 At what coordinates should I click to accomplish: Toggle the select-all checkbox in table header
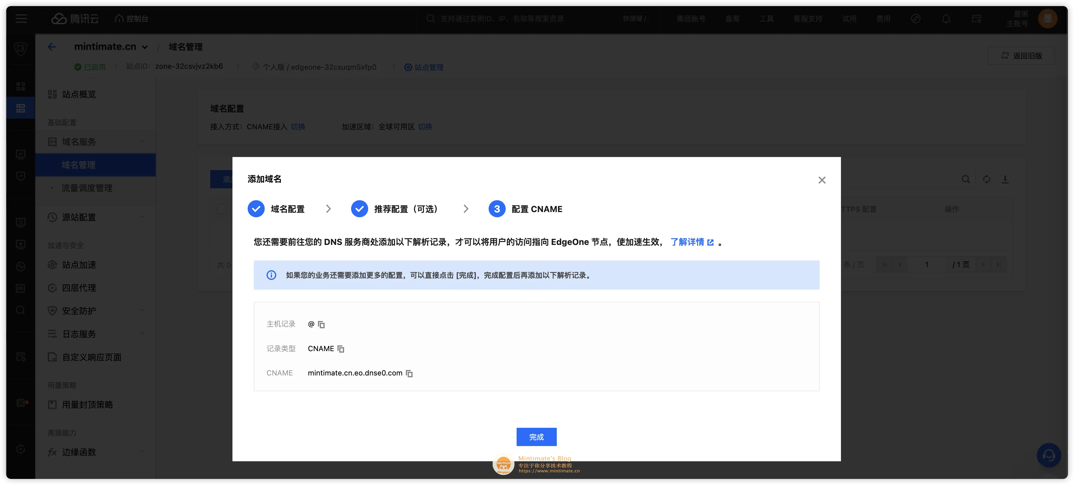click(x=222, y=209)
